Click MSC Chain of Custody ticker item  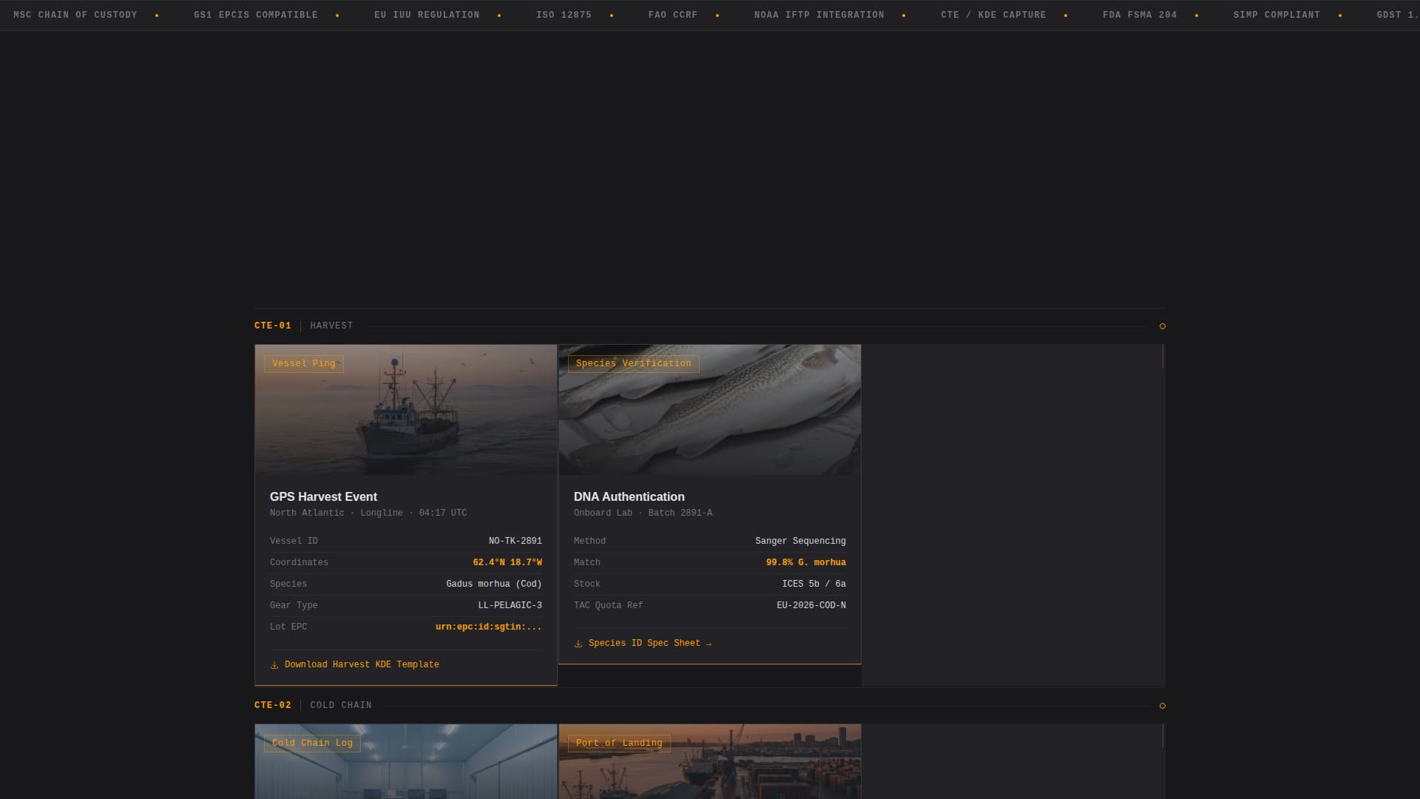click(75, 15)
